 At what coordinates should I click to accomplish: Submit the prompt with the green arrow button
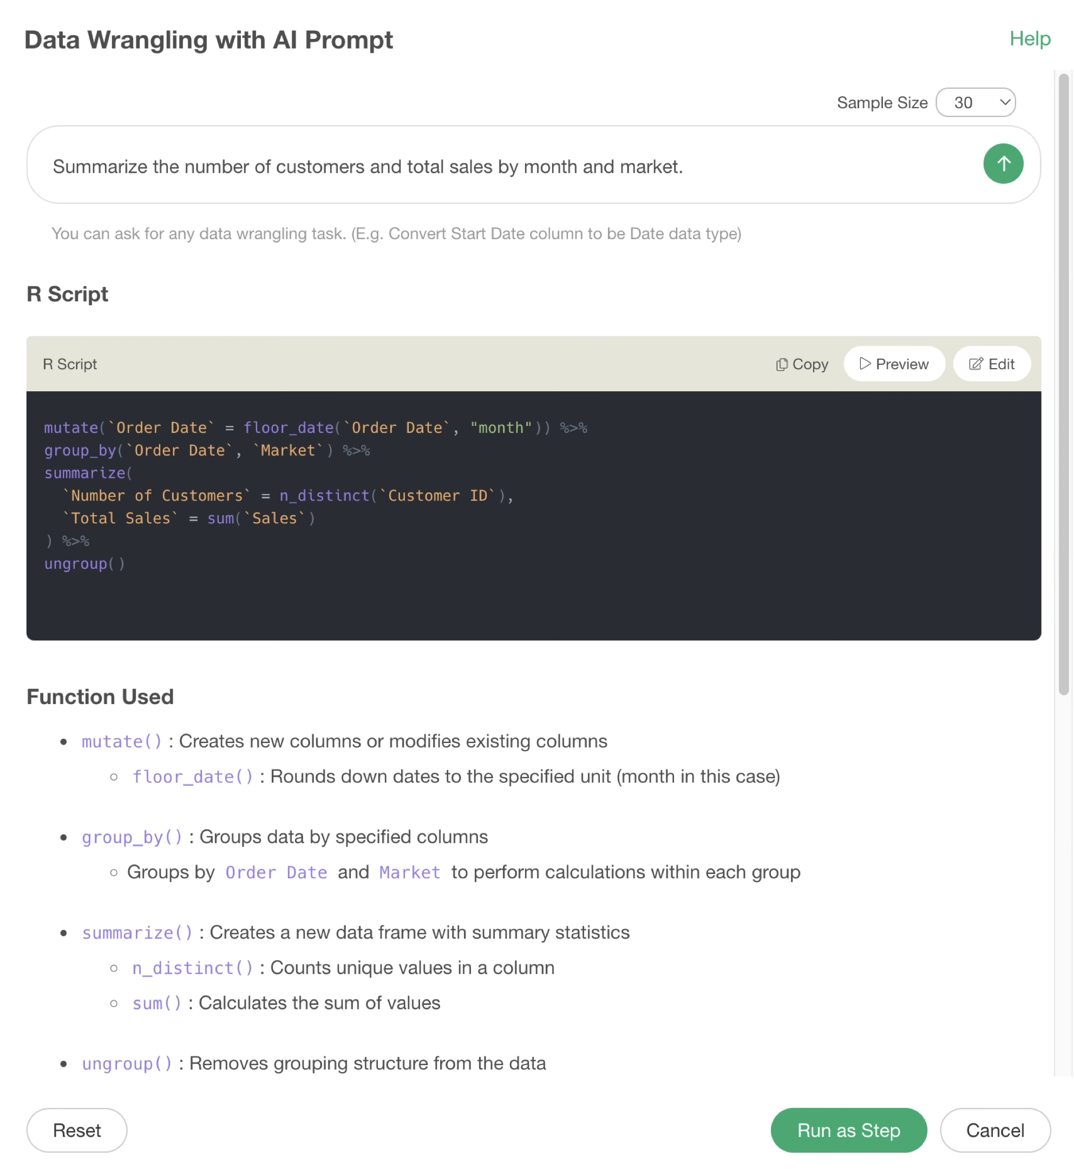[x=1003, y=164]
